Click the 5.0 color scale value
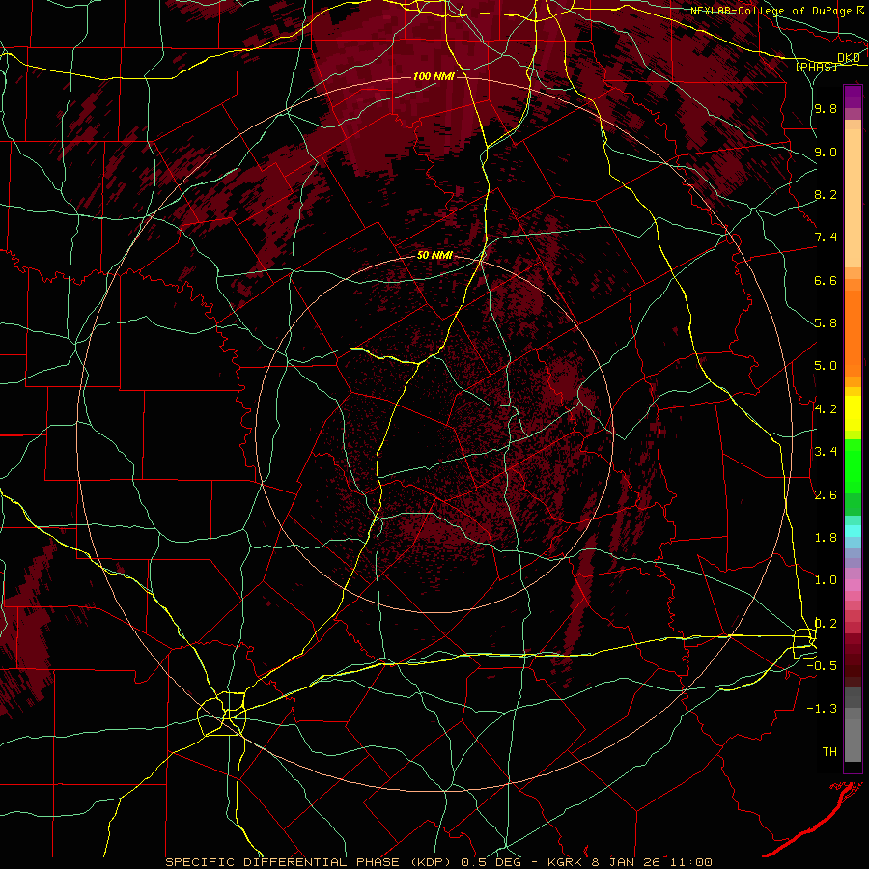This screenshot has height=869, width=869. click(826, 366)
